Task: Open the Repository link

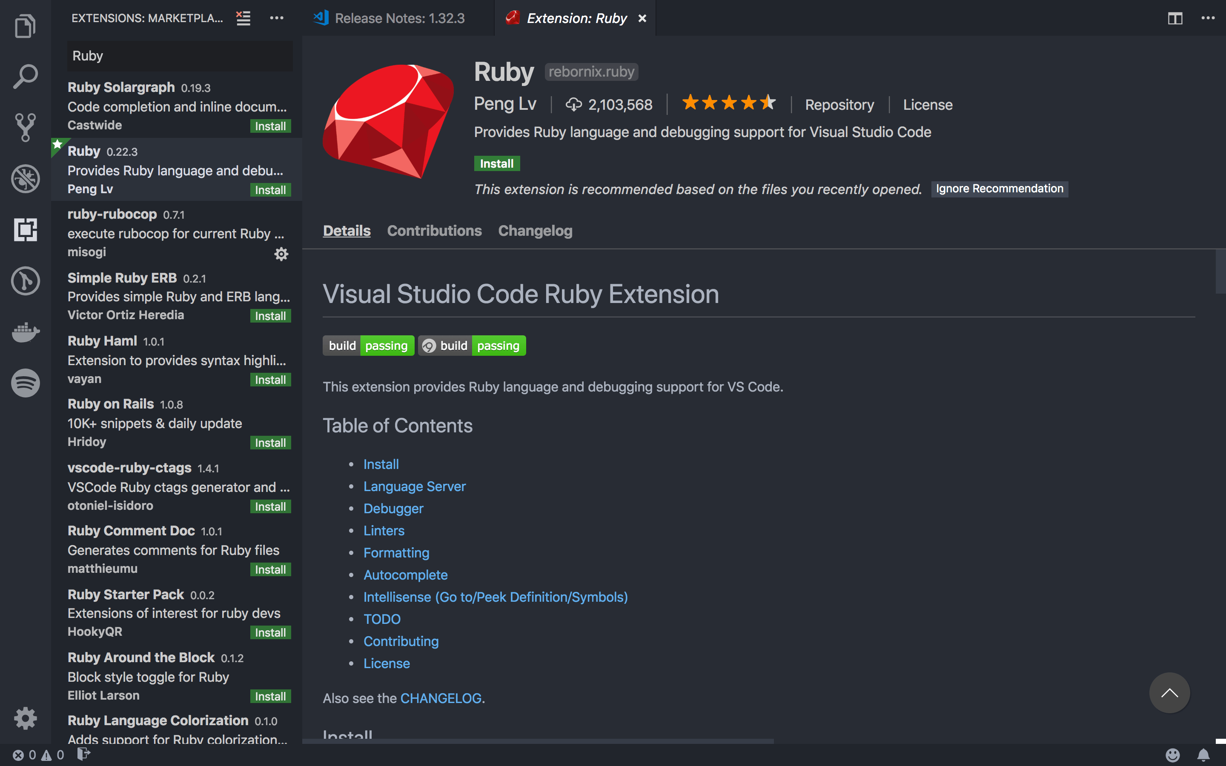Action: click(839, 104)
